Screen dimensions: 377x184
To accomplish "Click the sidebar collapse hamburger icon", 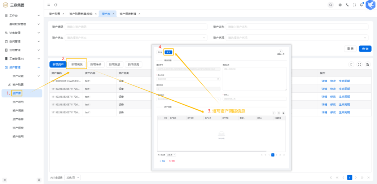I will click(x=49, y=5).
